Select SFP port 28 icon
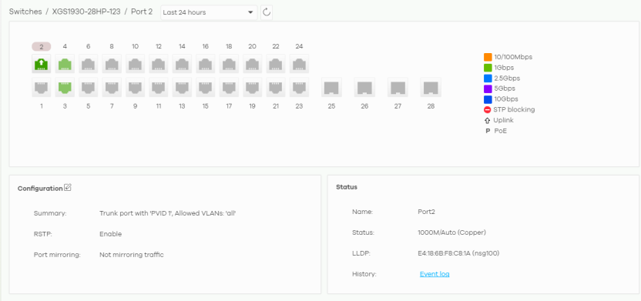The width and height of the screenshot is (641, 301). [x=431, y=87]
